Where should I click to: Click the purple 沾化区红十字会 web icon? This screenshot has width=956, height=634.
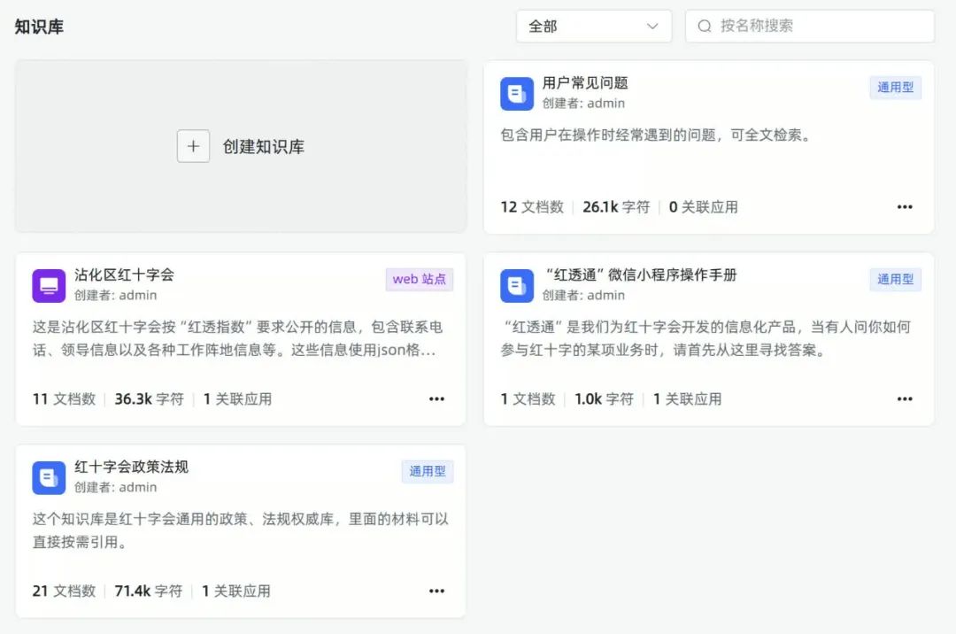point(50,286)
